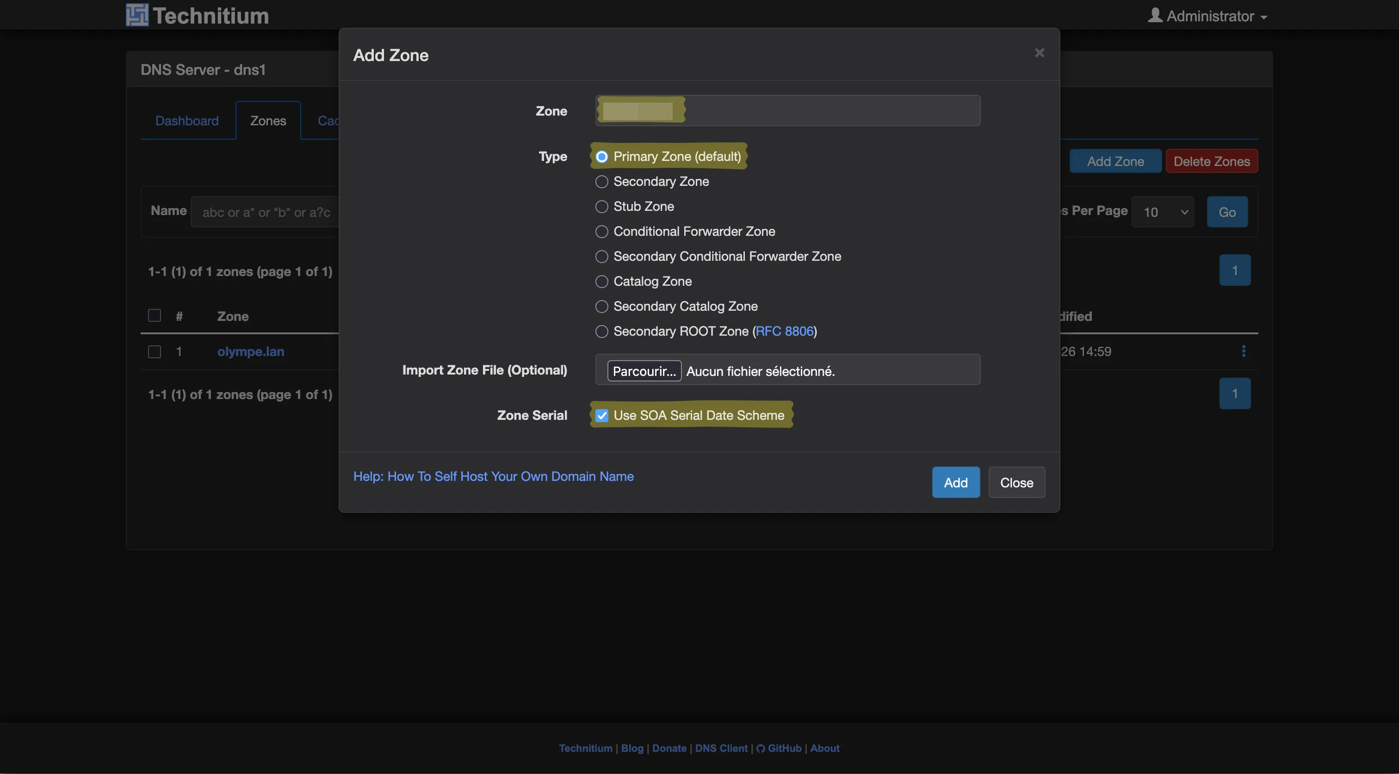The width and height of the screenshot is (1399, 774).
Task: Click the red Delete Zones button
Action: (x=1211, y=161)
